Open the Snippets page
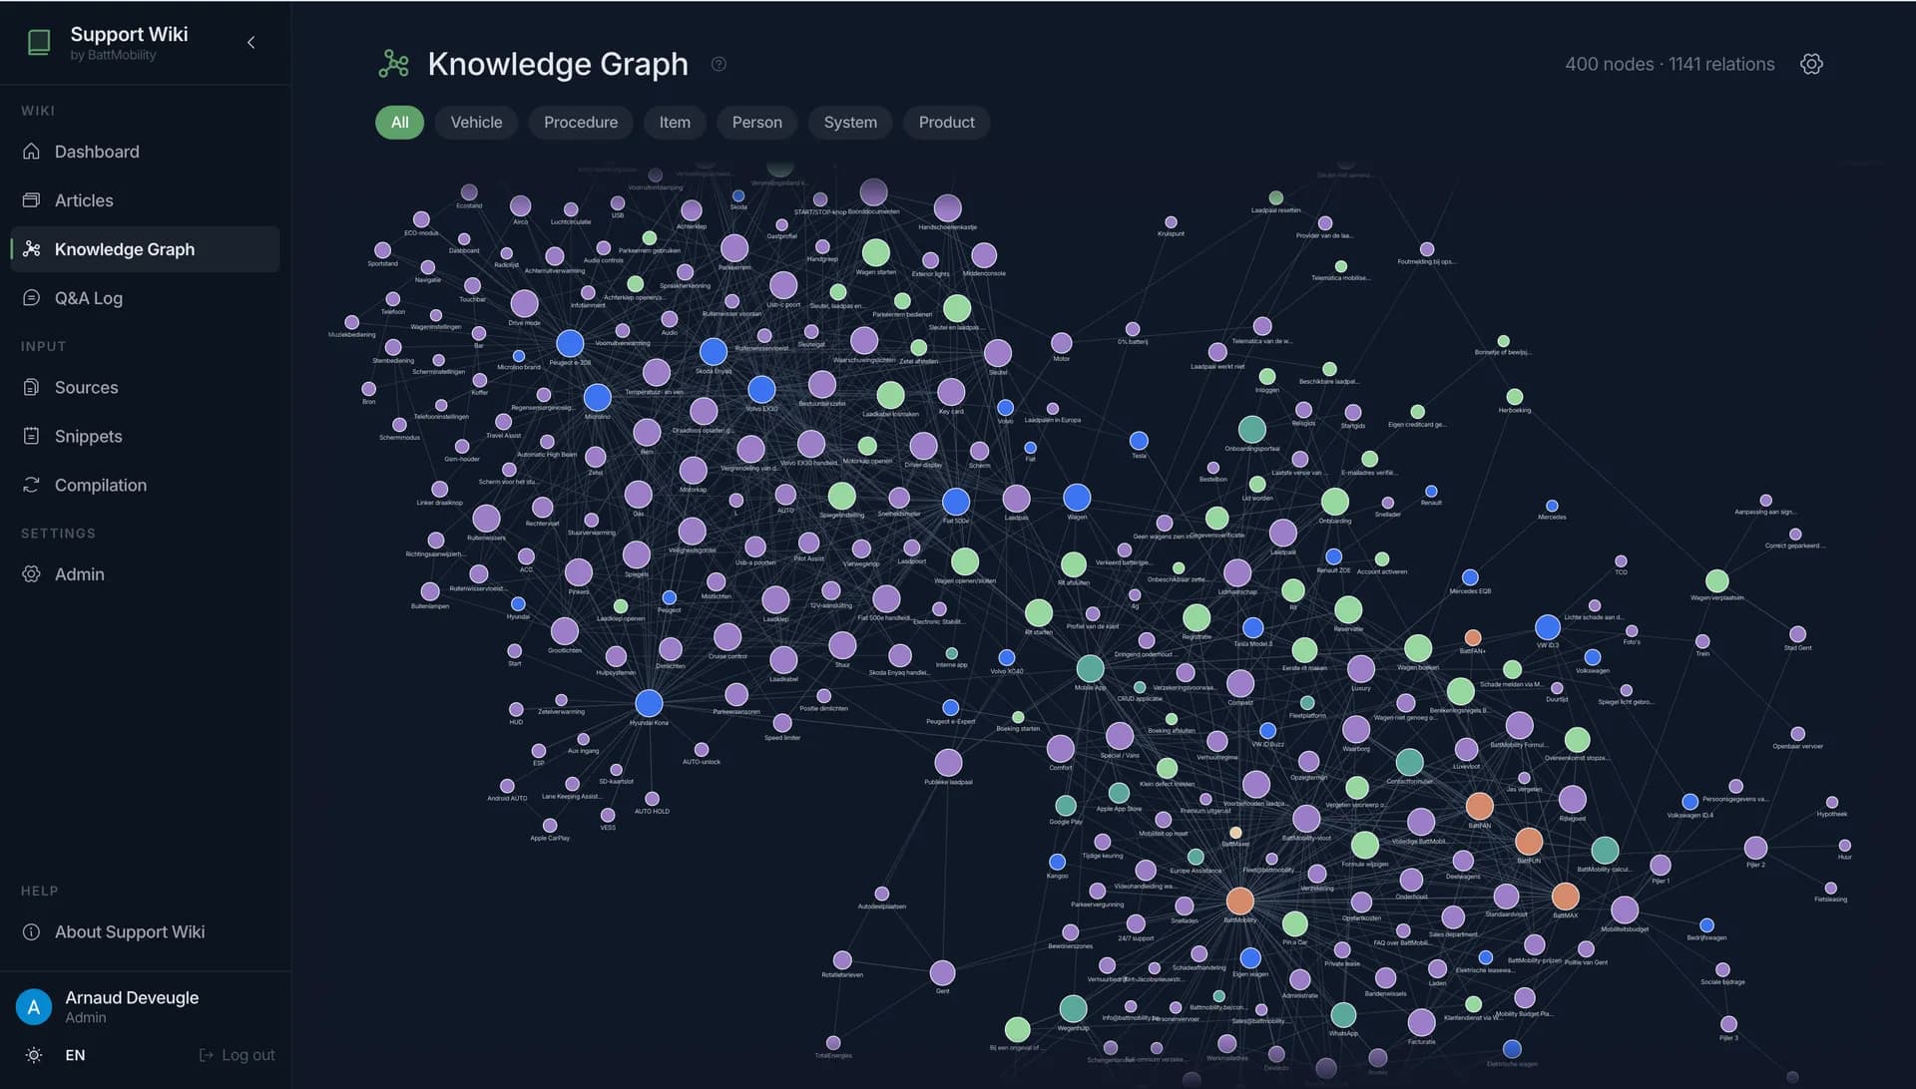 146,436
